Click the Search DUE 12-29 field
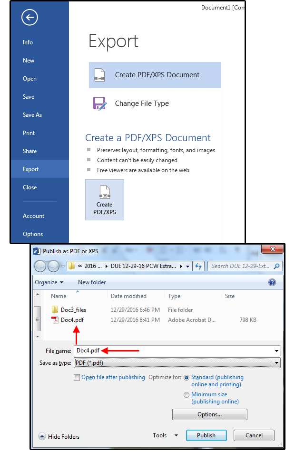The image size is (295, 454). click(240, 266)
